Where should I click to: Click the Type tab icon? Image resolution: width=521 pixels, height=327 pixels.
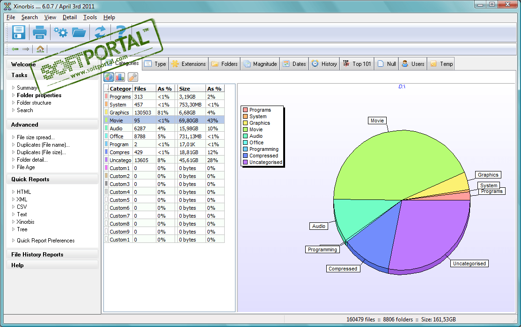148,64
